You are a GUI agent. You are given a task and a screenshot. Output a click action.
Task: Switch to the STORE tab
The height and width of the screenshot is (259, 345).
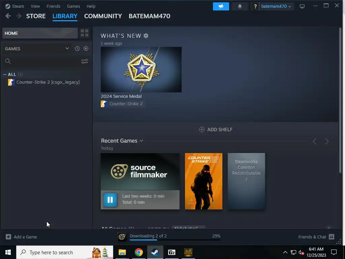(x=36, y=16)
